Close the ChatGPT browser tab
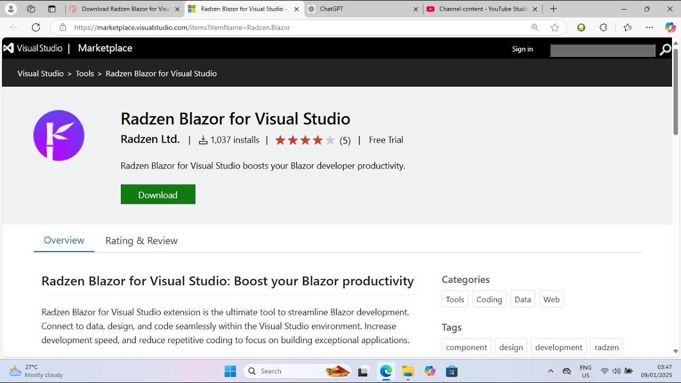Viewport: 681px width, 383px height. pyautogui.click(x=416, y=9)
